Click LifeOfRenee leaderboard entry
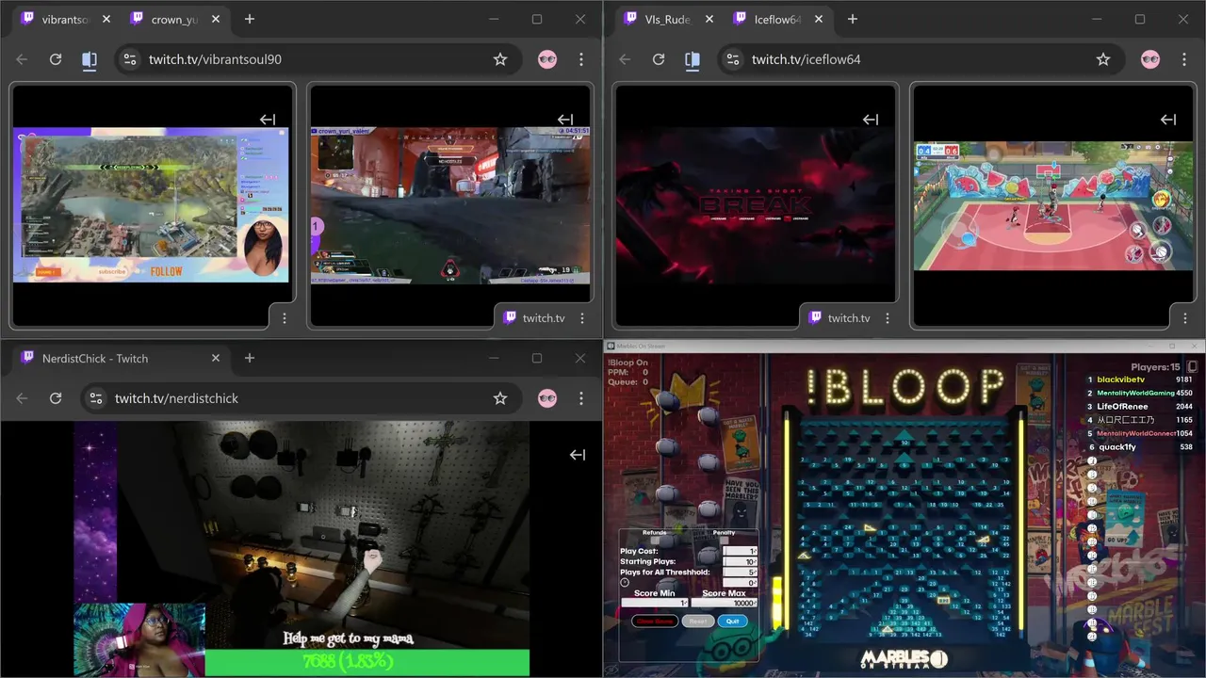The height and width of the screenshot is (678, 1206). point(1122,406)
